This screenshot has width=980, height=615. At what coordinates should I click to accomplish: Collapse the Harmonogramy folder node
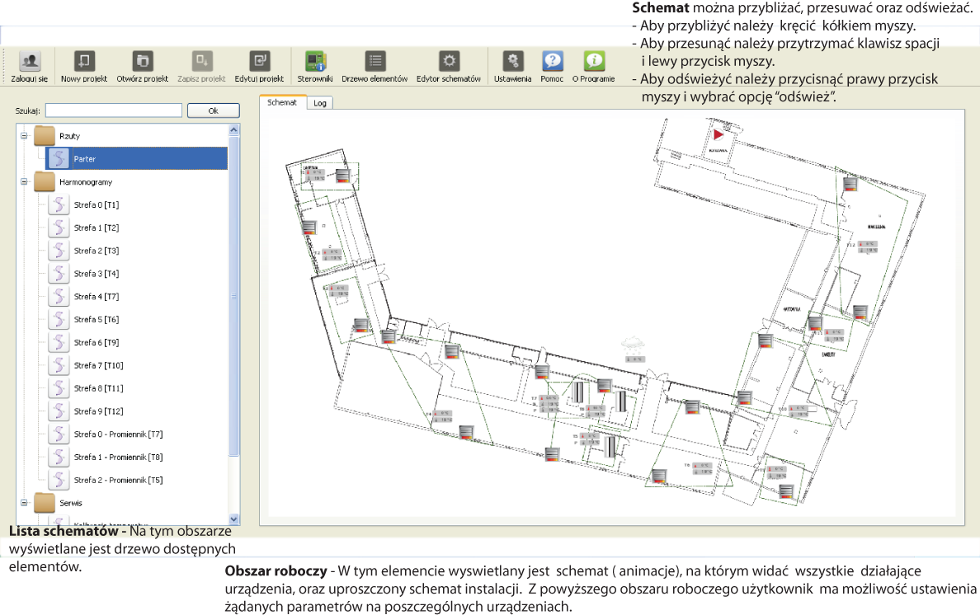[24, 181]
